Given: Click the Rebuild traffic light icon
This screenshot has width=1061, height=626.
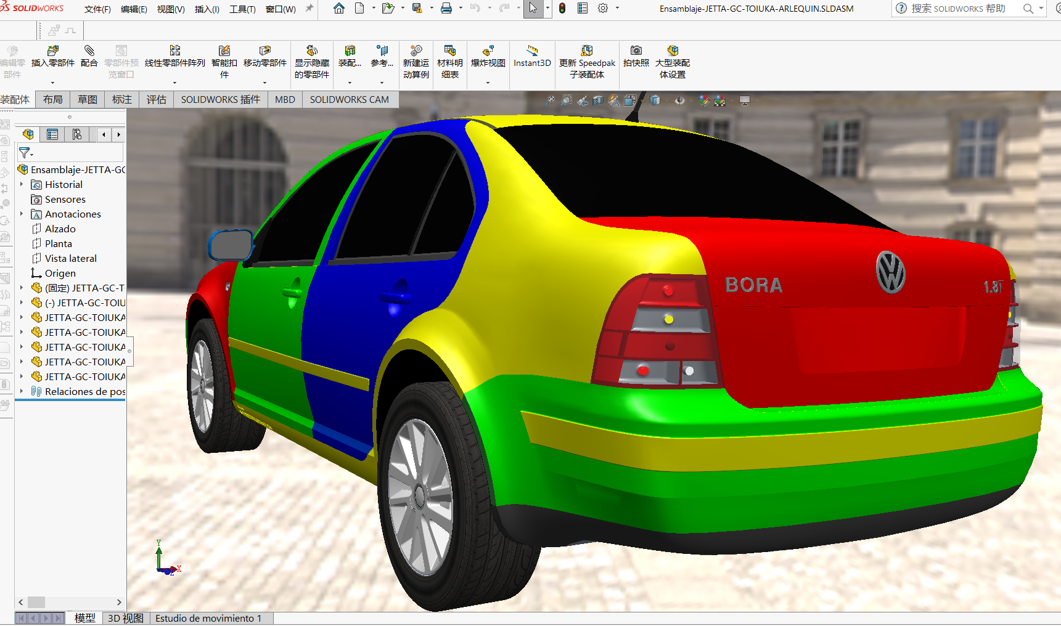Looking at the screenshot, I should point(562,9).
